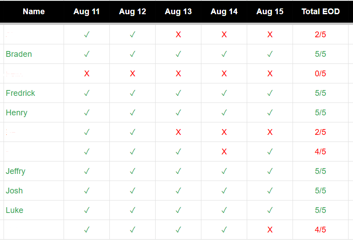This screenshot has width=353, height=240.
Task: Click Jeffry's Aug 12 checkmark
Action: tap(132, 171)
